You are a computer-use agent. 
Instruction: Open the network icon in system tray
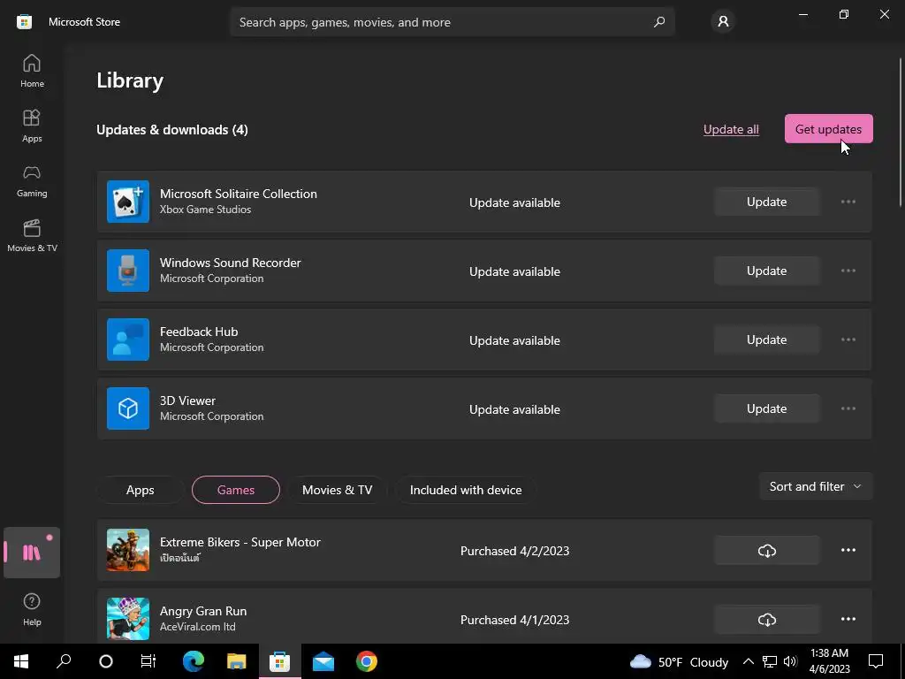tap(770, 661)
